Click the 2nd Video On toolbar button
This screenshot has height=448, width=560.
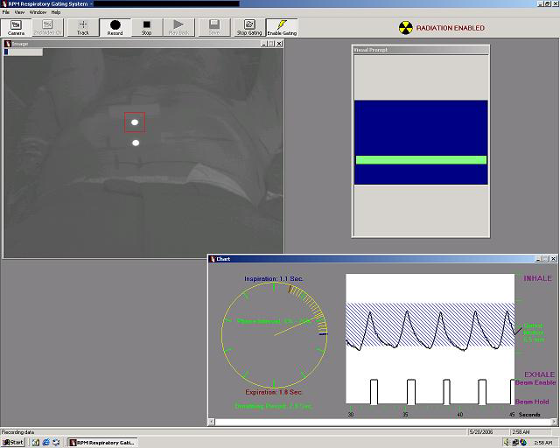[x=48, y=27]
